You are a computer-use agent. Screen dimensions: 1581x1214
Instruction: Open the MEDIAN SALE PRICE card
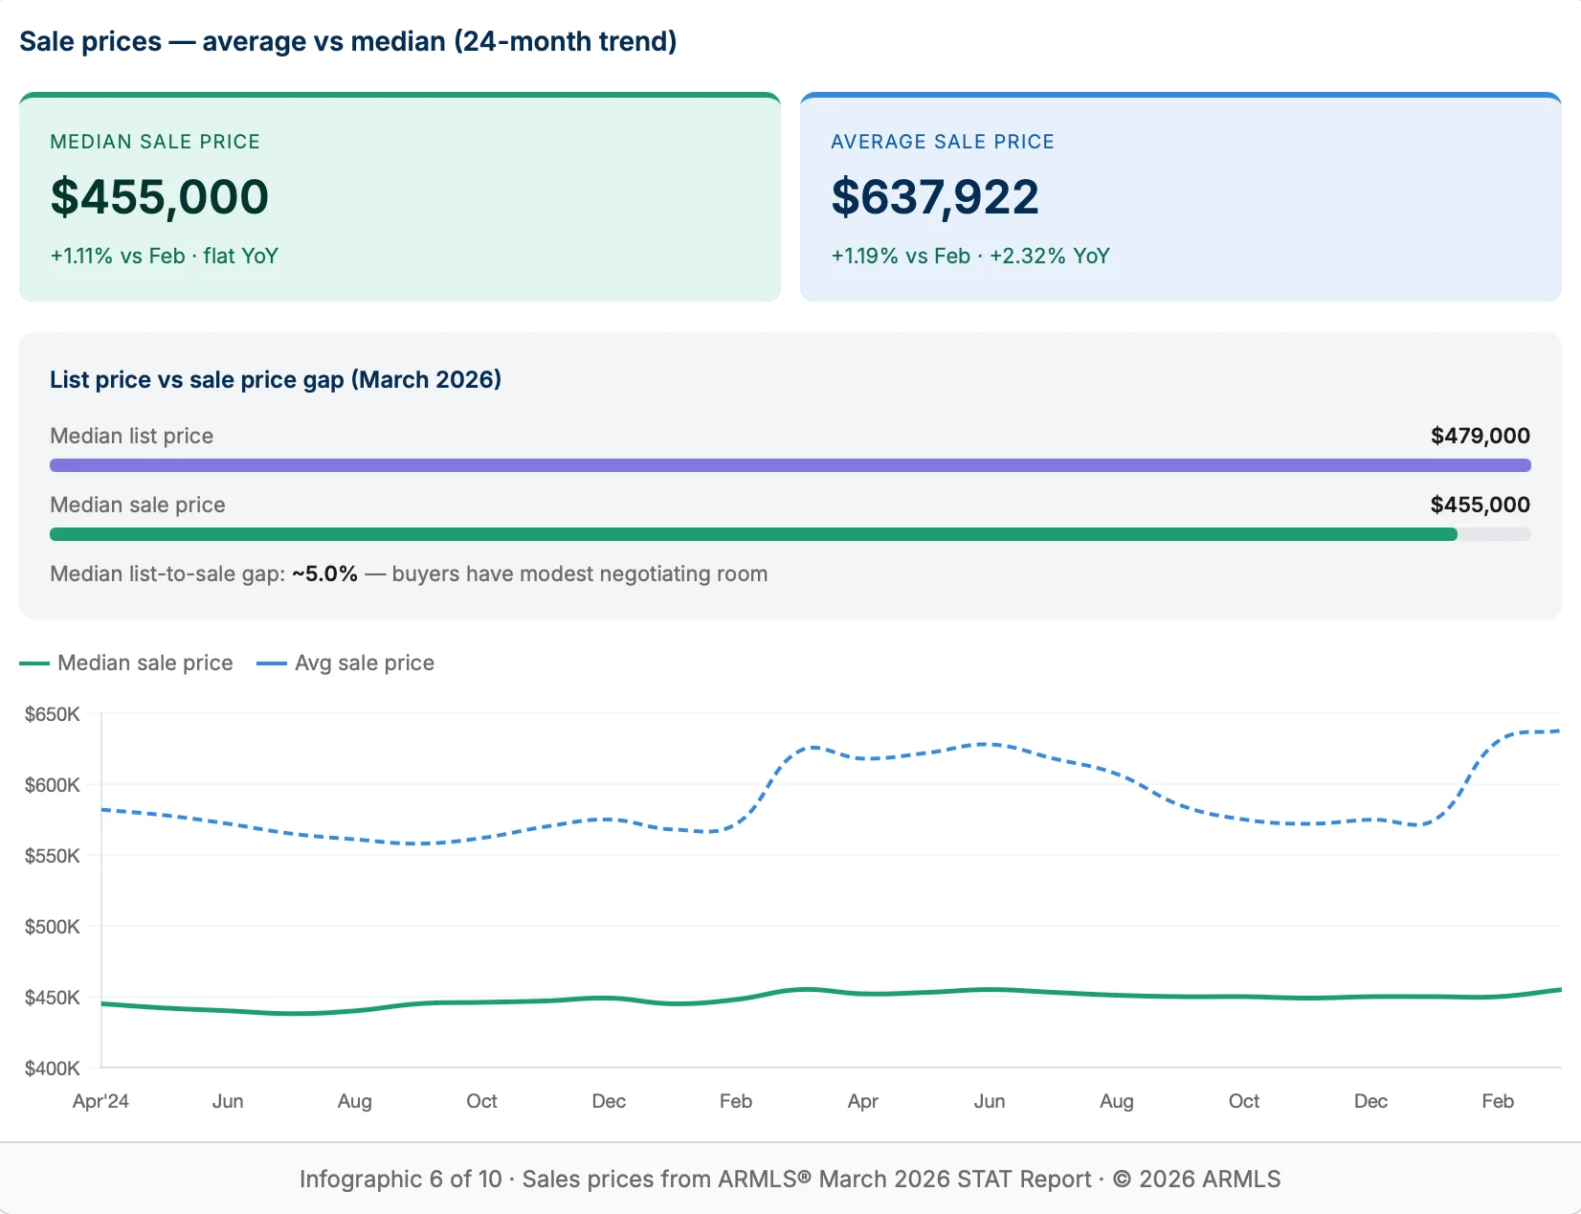point(400,196)
